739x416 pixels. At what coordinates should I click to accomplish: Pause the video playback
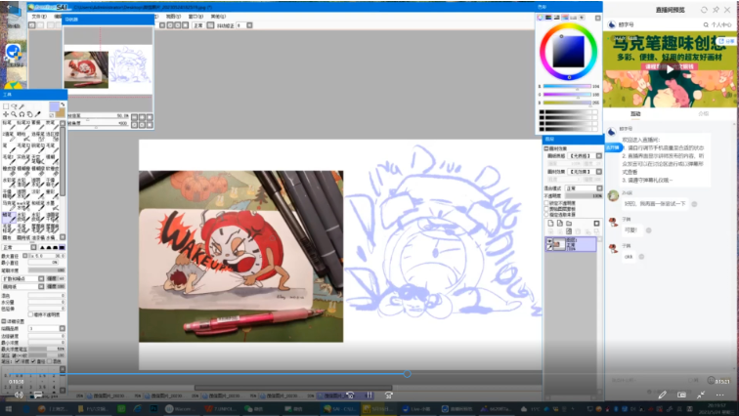pos(369,395)
